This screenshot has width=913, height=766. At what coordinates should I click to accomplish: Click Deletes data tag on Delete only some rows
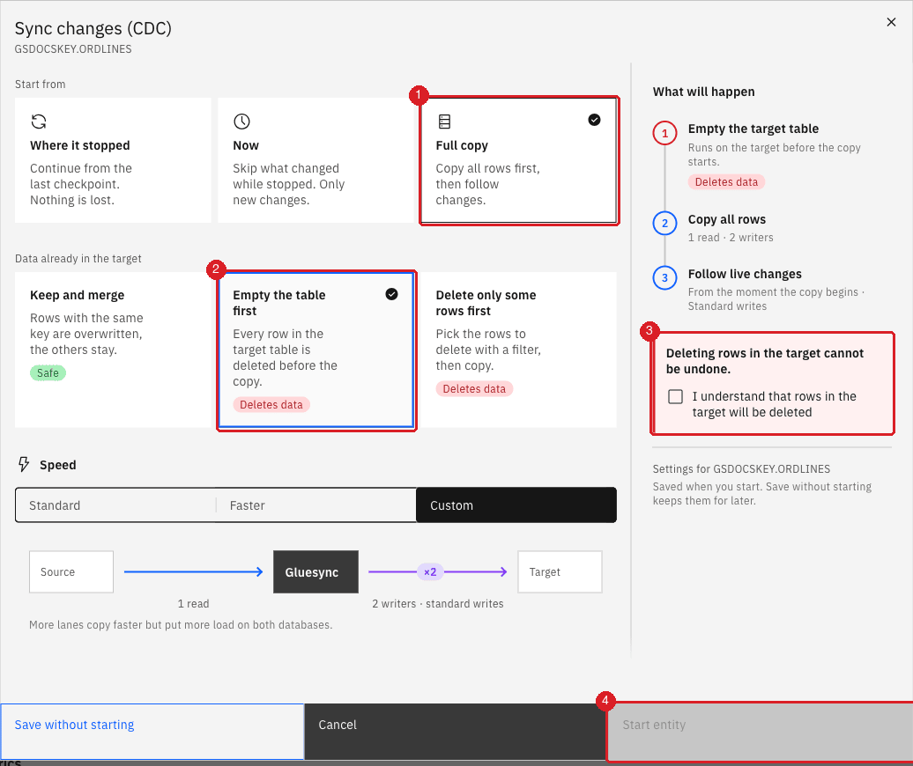[474, 388]
